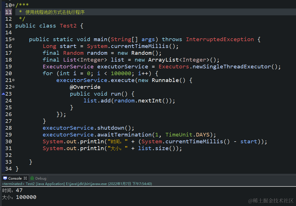Place cursor on the Chinese comment on line 11

click(55, 12)
